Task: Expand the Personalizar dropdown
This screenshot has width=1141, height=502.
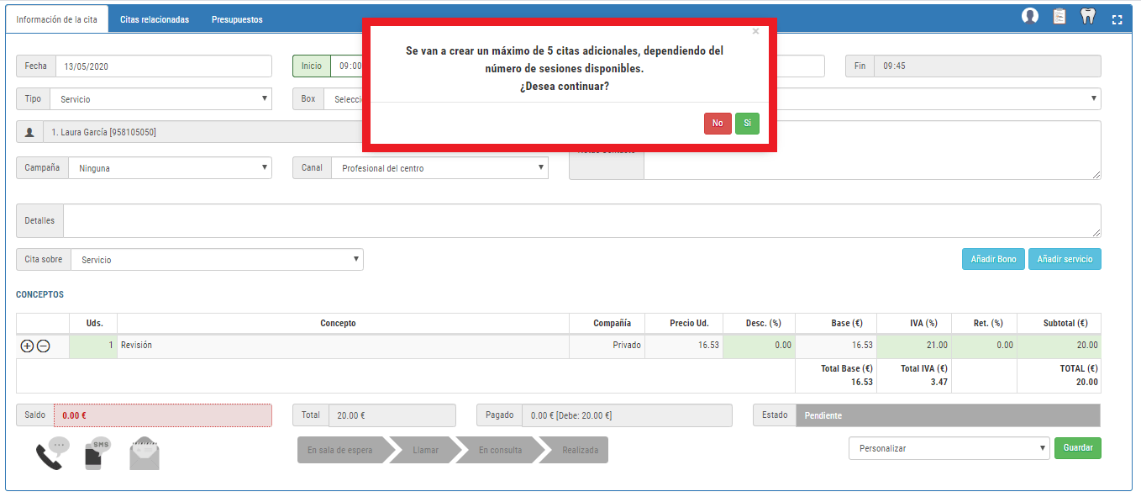Action: [949, 449]
